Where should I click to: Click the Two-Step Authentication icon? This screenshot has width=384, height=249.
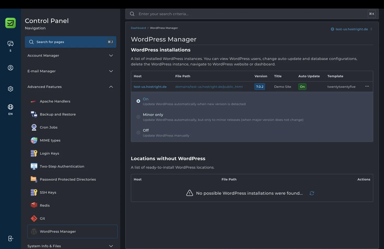(x=34, y=166)
